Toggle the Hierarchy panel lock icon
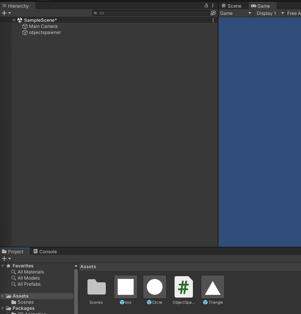Screen dimensions: 301x314 point(206,6)
